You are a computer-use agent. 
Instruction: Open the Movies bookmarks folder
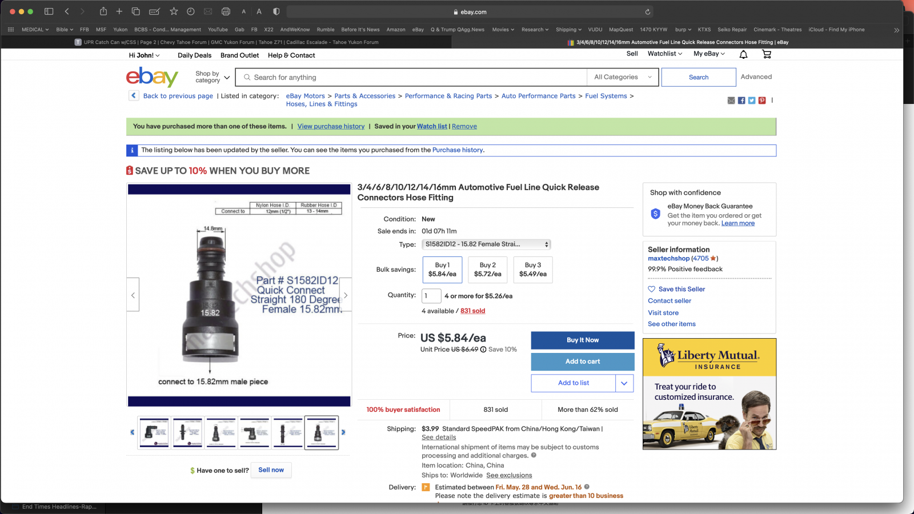point(503,30)
